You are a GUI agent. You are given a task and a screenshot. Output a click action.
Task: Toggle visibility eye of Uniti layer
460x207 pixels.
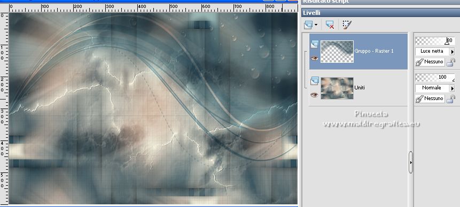coord(315,95)
